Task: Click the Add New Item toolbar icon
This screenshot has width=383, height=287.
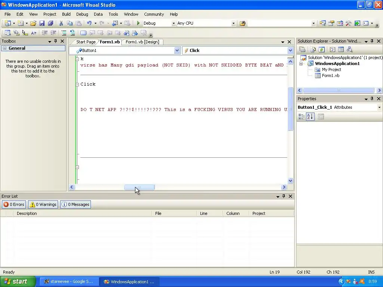Action: pos(21,23)
